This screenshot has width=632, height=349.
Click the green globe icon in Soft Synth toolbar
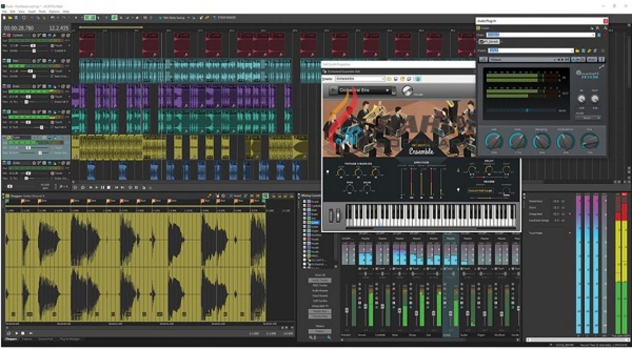[418, 79]
